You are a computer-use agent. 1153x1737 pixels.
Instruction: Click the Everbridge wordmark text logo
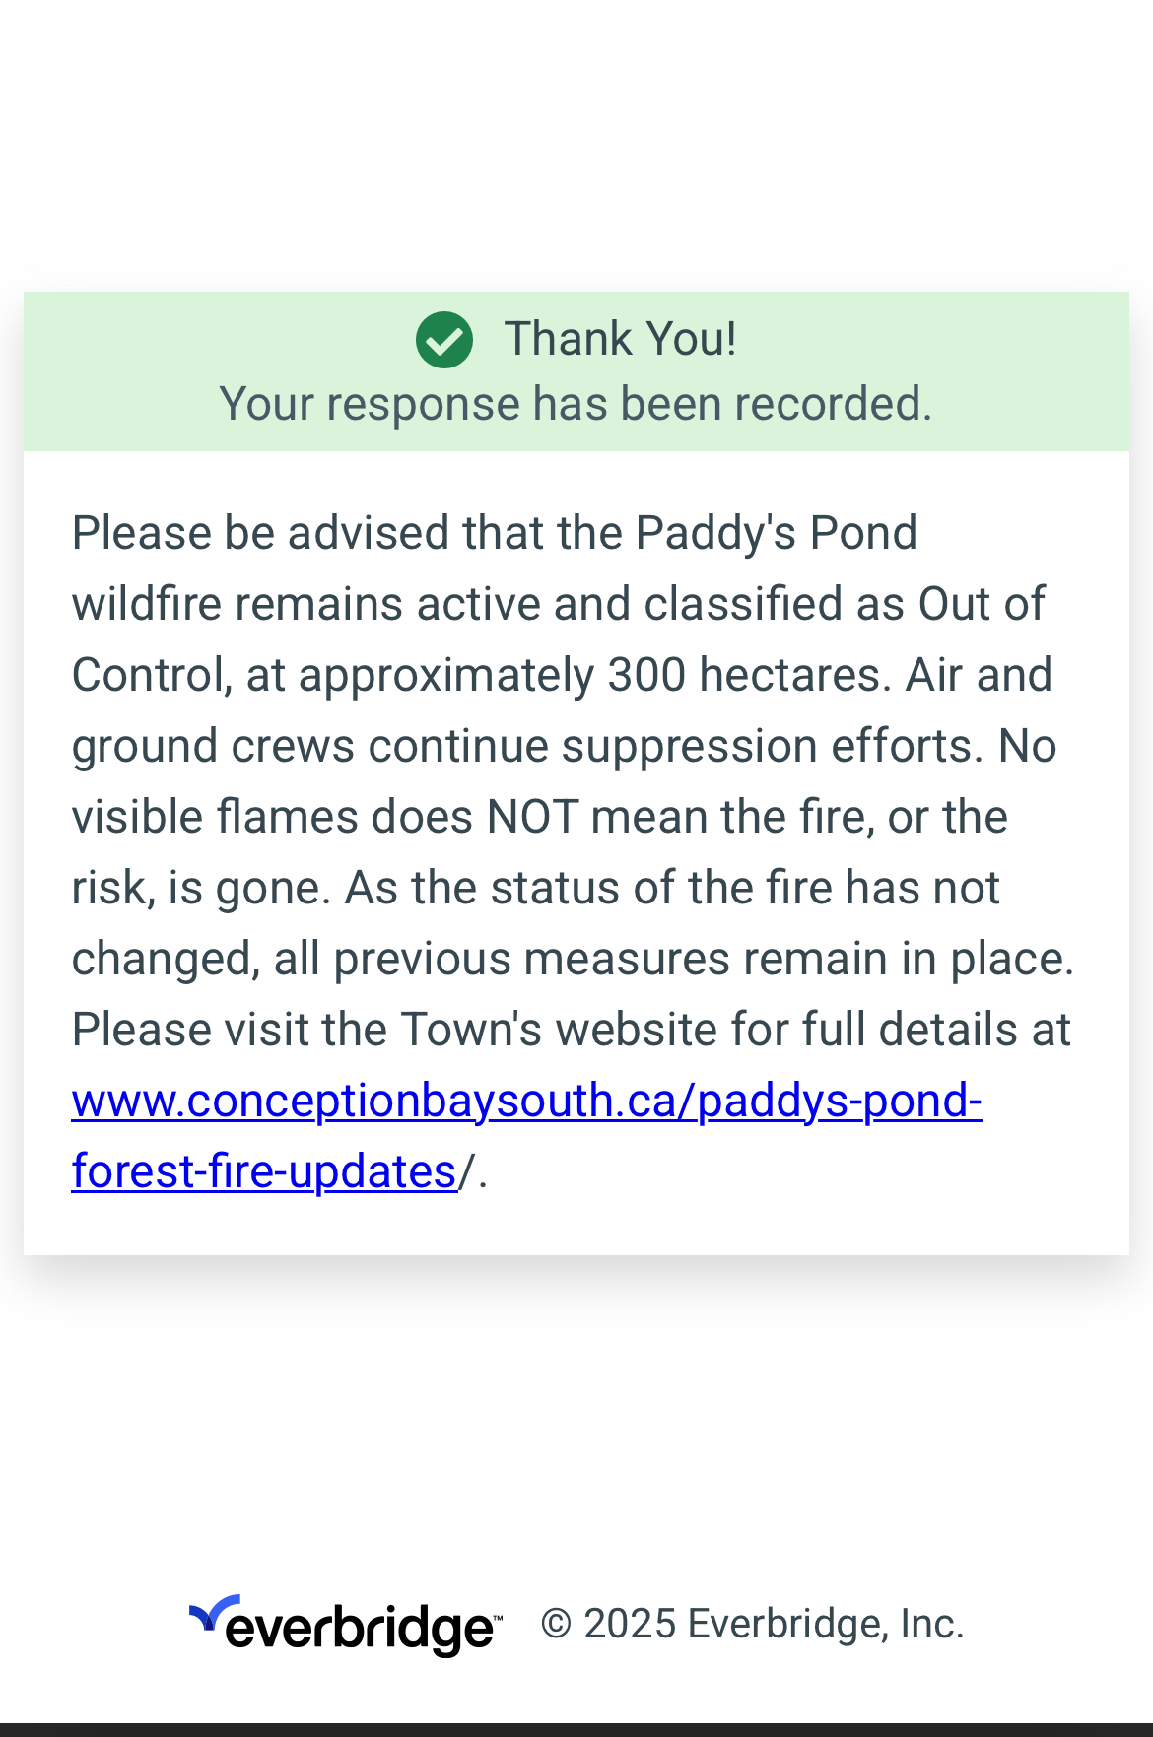[x=361, y=1628]
